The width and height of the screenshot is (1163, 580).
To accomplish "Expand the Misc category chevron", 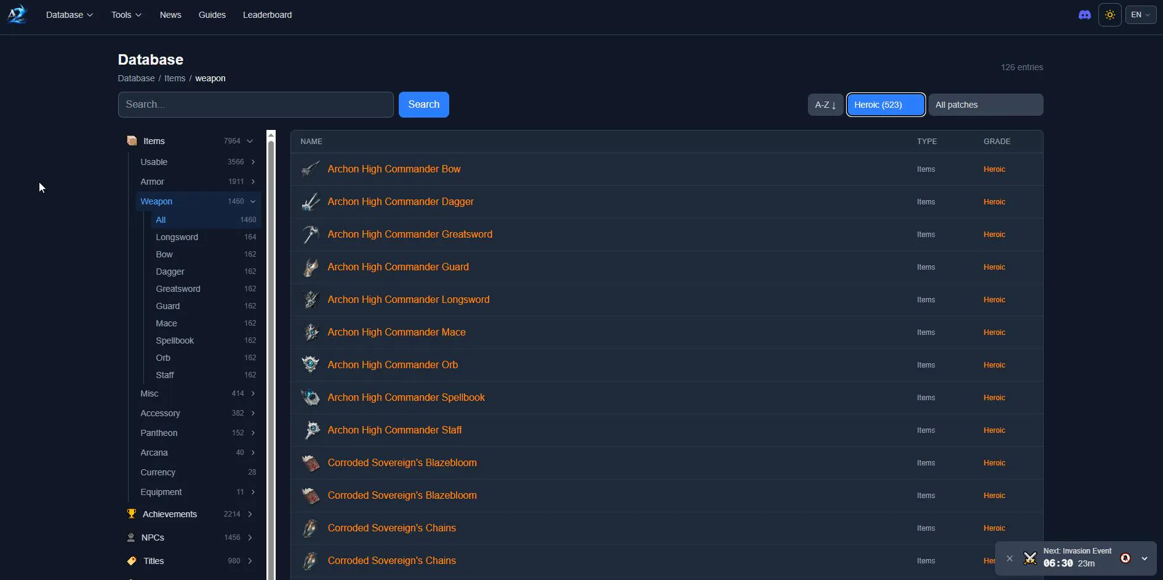I will (253, 393).
